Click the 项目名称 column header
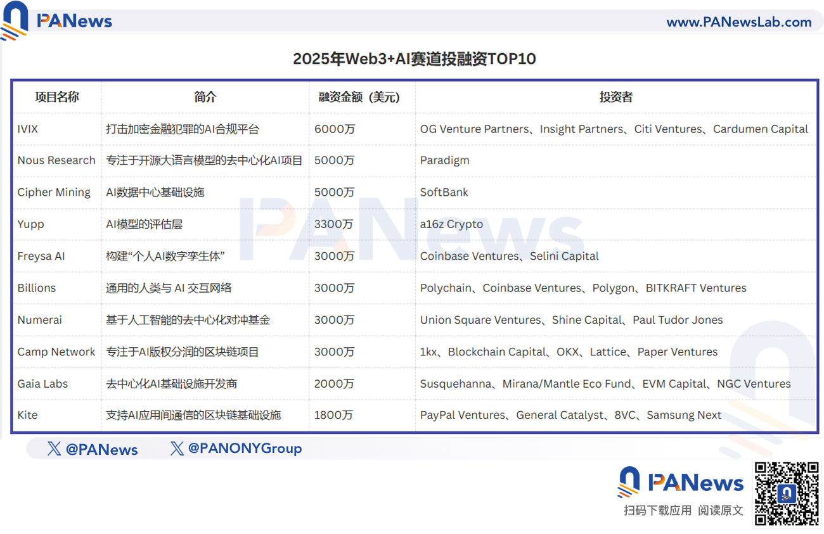Image resolution: width=824 pixels, height=534 pixels. click(x=57, y=97)
